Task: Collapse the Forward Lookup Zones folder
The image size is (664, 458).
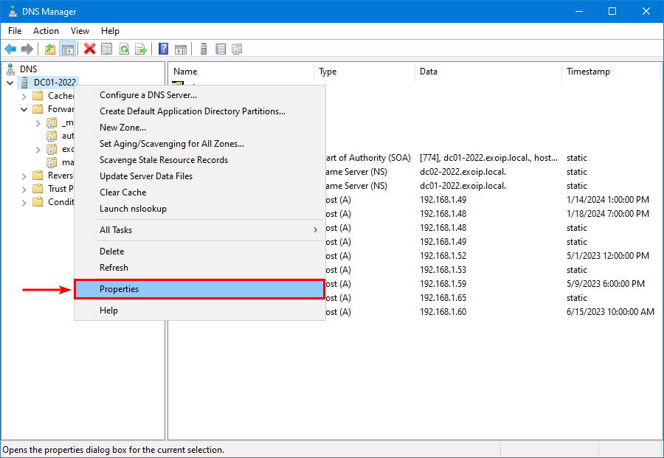Action: coord(24,109)
